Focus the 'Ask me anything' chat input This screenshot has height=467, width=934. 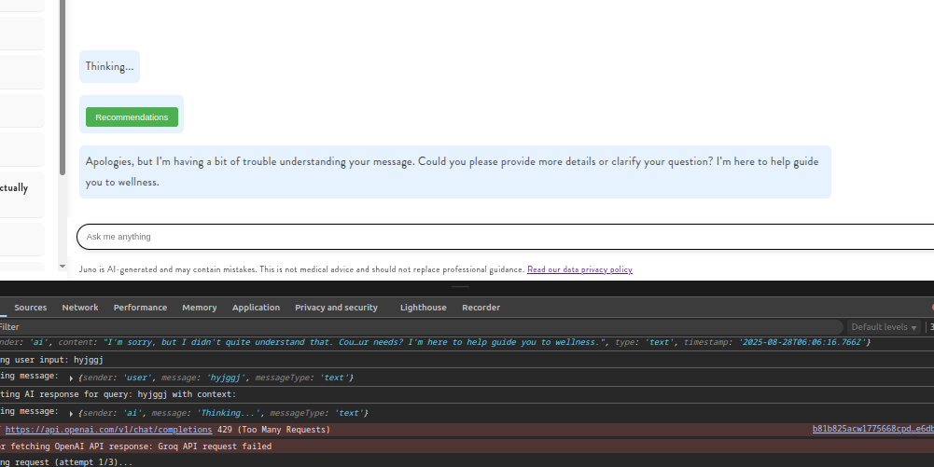(x=504, y=237)
